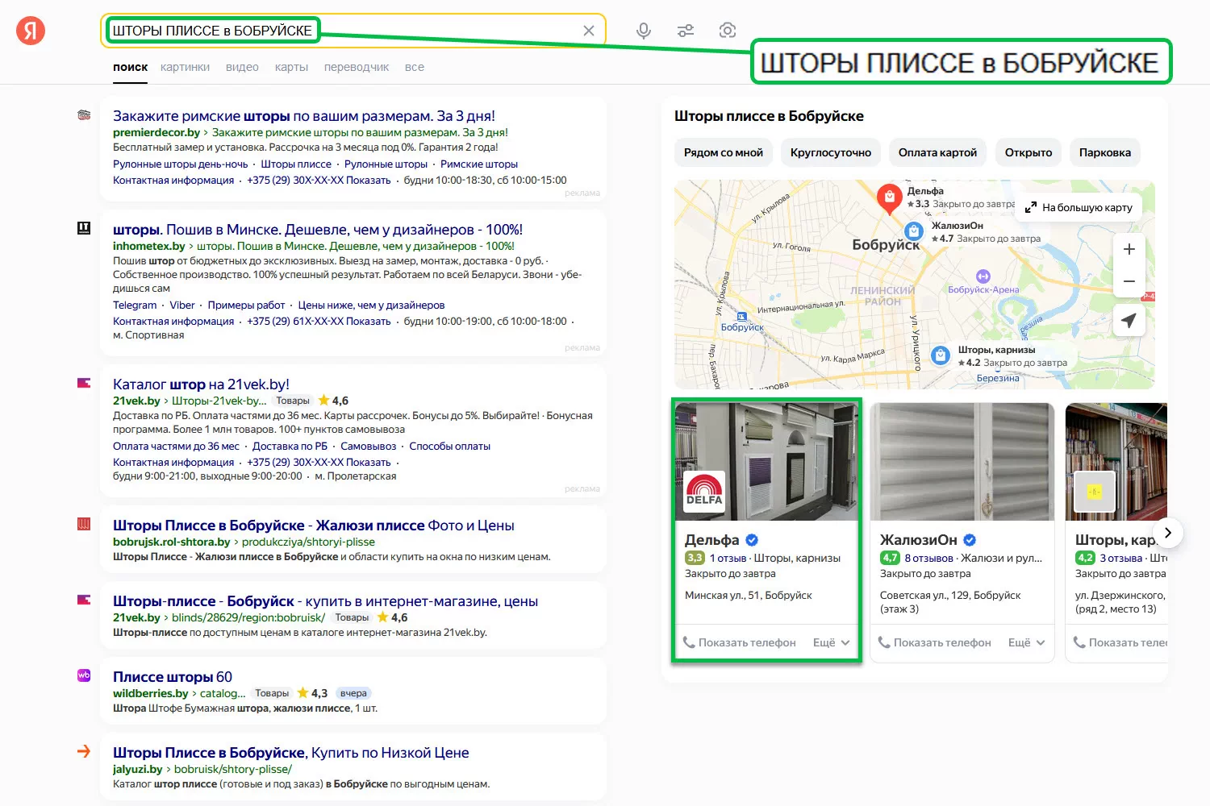
Task: Expand the 'Ещё' dropdown on the Дельфа card
Action: click(x=832, y=642)
